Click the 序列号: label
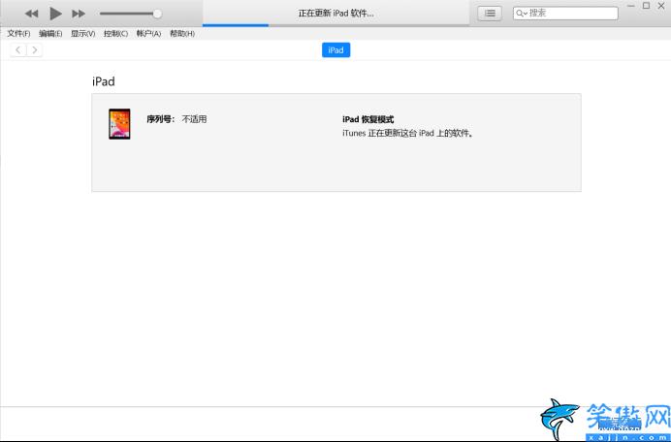The image size is (671, 442). coord(160,119)
